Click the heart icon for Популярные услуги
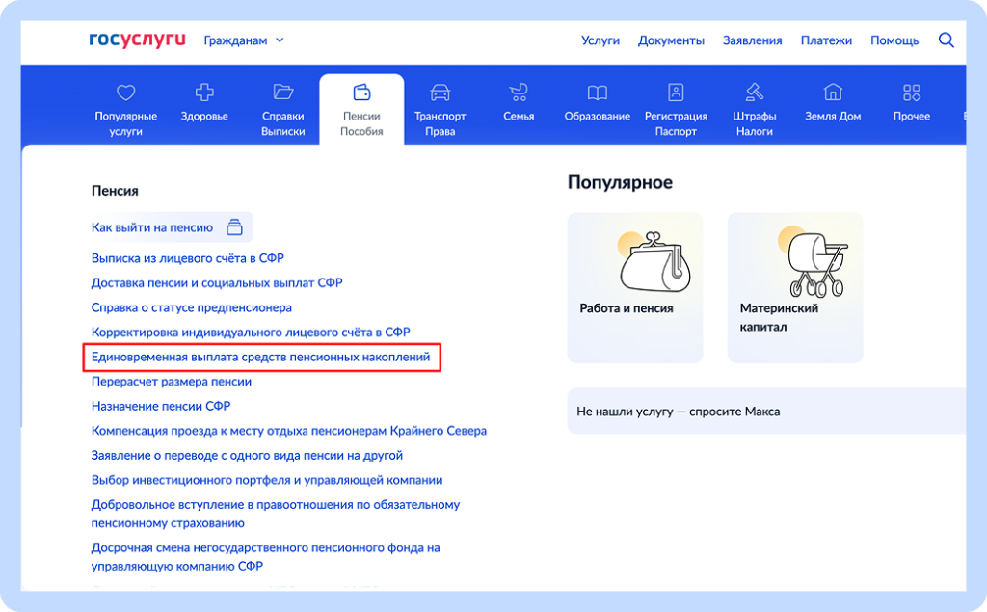 point(126,93)
